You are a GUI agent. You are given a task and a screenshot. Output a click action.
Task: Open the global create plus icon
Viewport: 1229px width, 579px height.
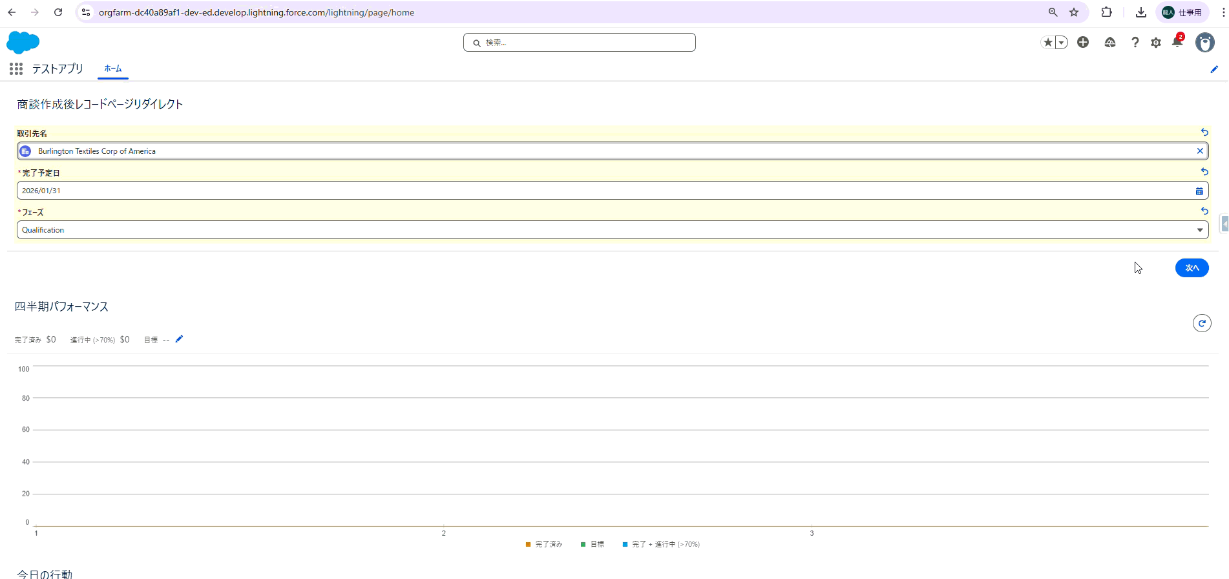(1083, 43)
